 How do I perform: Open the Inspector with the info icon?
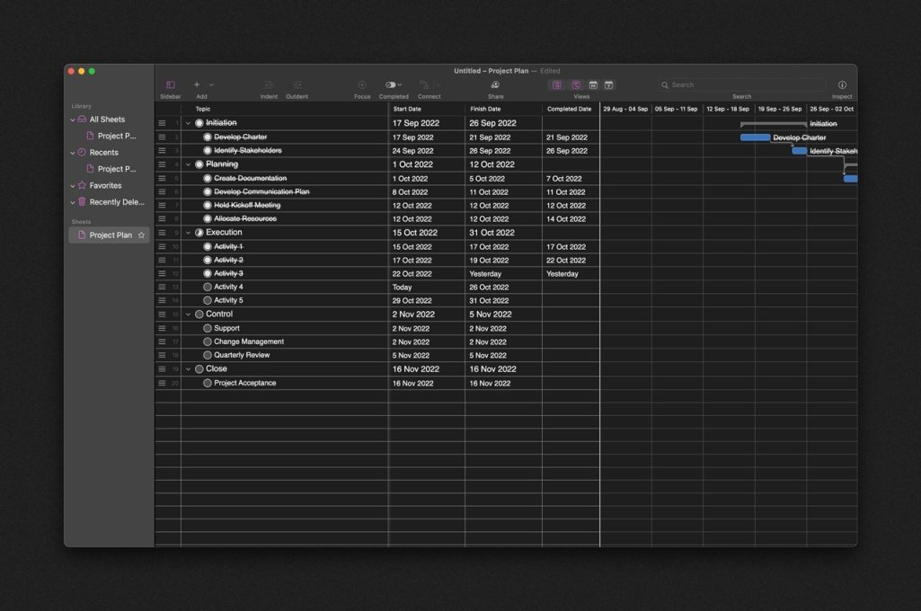842,84
